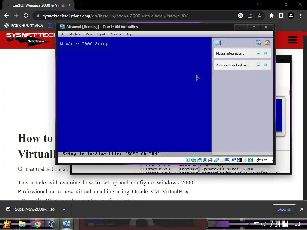Open Chrome's tab search dropdown arrow
This screenshot has height=230, width=307.
[x=259, y=4]
